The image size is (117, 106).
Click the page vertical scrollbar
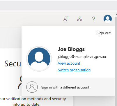pos(116,61)
